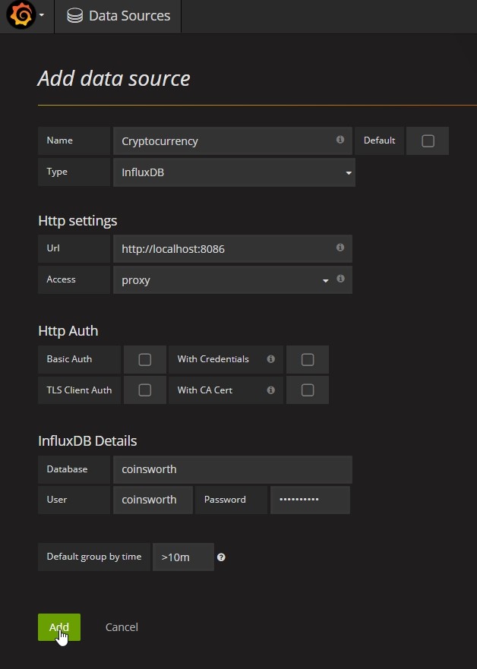Click the Database input field
Image resolution: width=477 pixels, height=669 pixels.
(x=232, y=469)
